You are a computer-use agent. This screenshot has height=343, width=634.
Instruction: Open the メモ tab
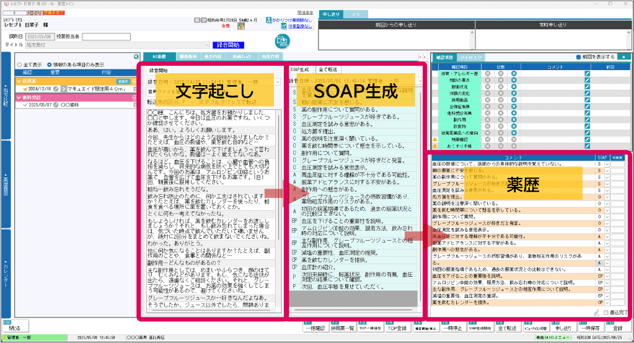click(x=356, y=14)
